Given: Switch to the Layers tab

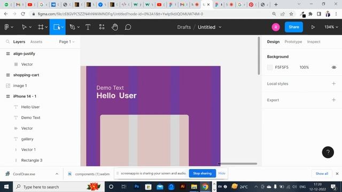Looking at the screenshot, I should coord(19,42).
